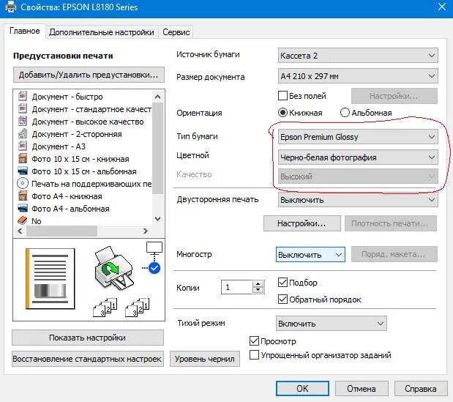
Task: Increase copies with the stepper up arrow
Action: coord(258,283)
